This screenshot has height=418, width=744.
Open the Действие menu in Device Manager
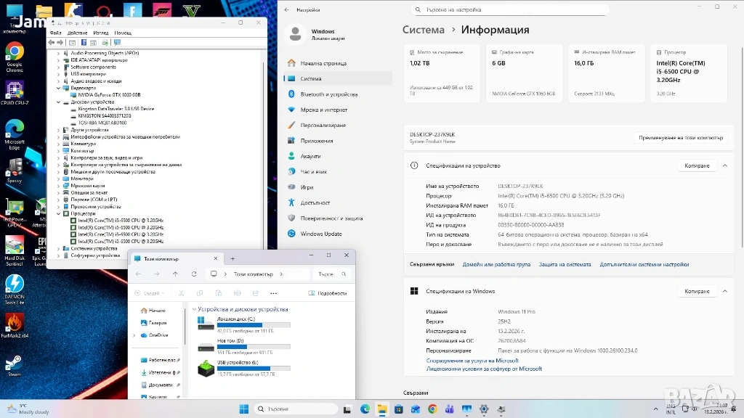tap(77, 33)
